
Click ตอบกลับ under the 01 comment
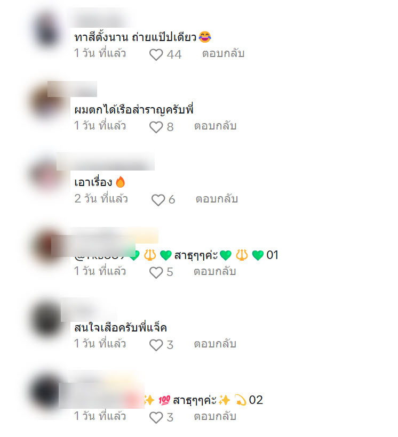pyautogui.click(x=215, y=271)
